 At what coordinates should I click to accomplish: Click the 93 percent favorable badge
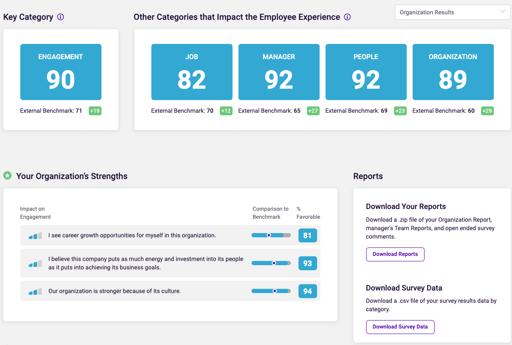(x=307, y=264)
